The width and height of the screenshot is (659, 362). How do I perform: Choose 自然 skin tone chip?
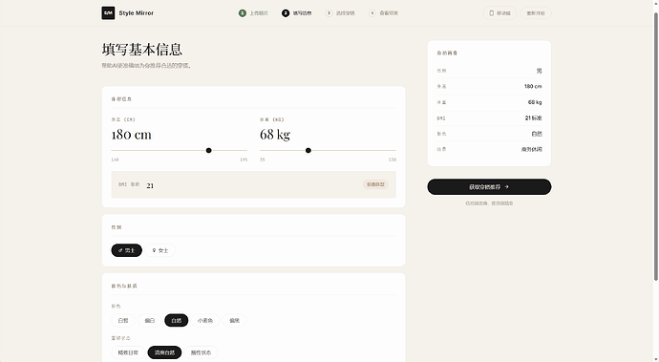(176, 320)
